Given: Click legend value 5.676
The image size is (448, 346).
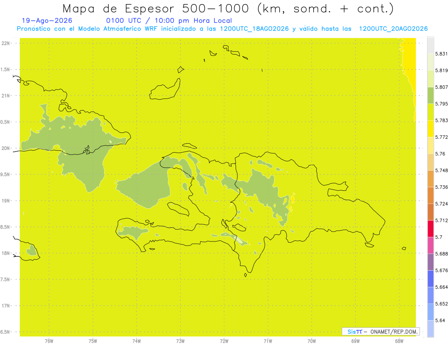Looking at the screenshot, I should (x=441, y=270).
